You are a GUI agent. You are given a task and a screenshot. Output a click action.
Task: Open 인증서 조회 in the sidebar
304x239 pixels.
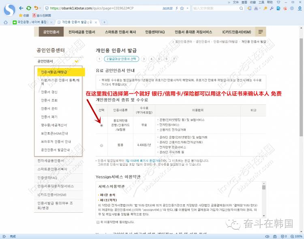pyautogui.click(x=49, y=100)
